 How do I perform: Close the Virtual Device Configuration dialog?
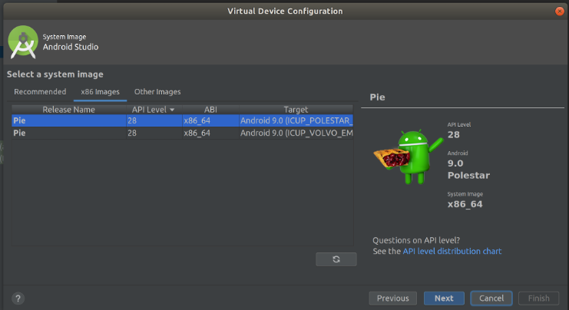[559, 12]
